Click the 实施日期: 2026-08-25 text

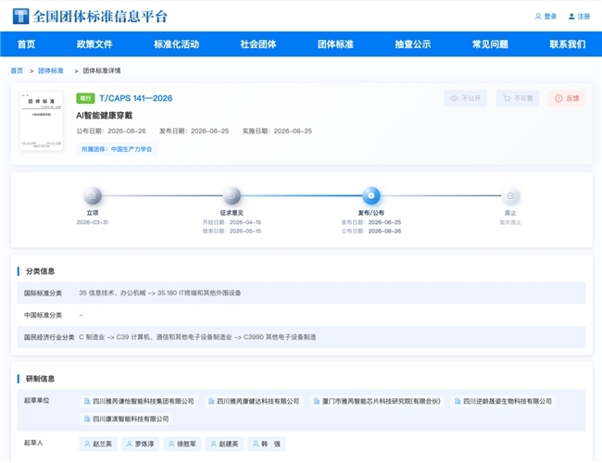click(x=277, y=131)
